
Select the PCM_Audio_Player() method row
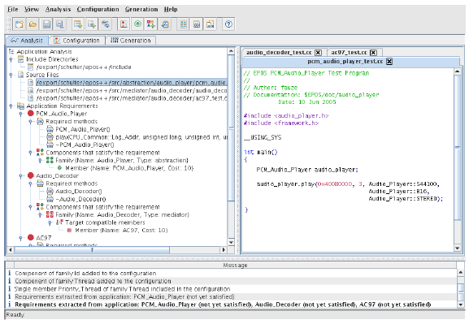click(x=83, y=129)
